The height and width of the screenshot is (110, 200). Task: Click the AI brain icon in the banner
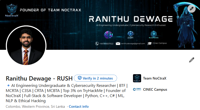[109, 35]
